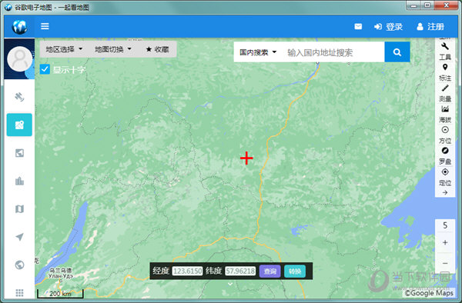Click the 收藏 favorites item
The width and height of the screenshot is (462, 303).
point(157,49)
